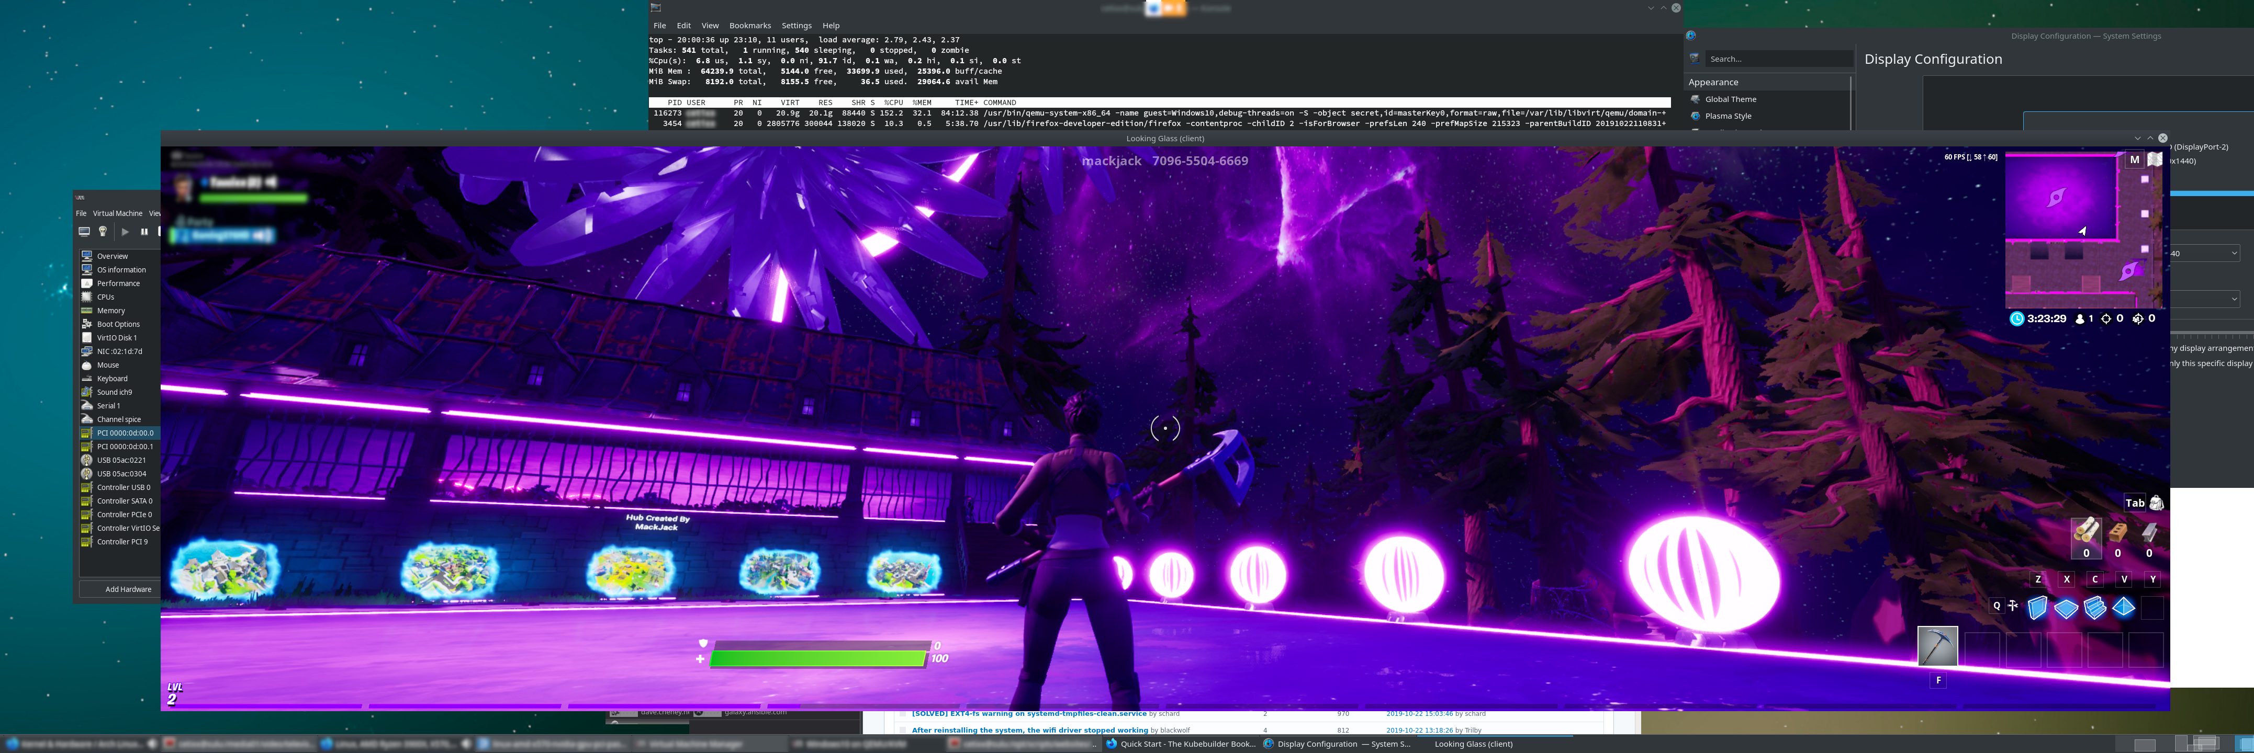Open Bookmarks menu in terminal
The height and width of the screenshot is (753, 2254).
(x=750, y=26)
